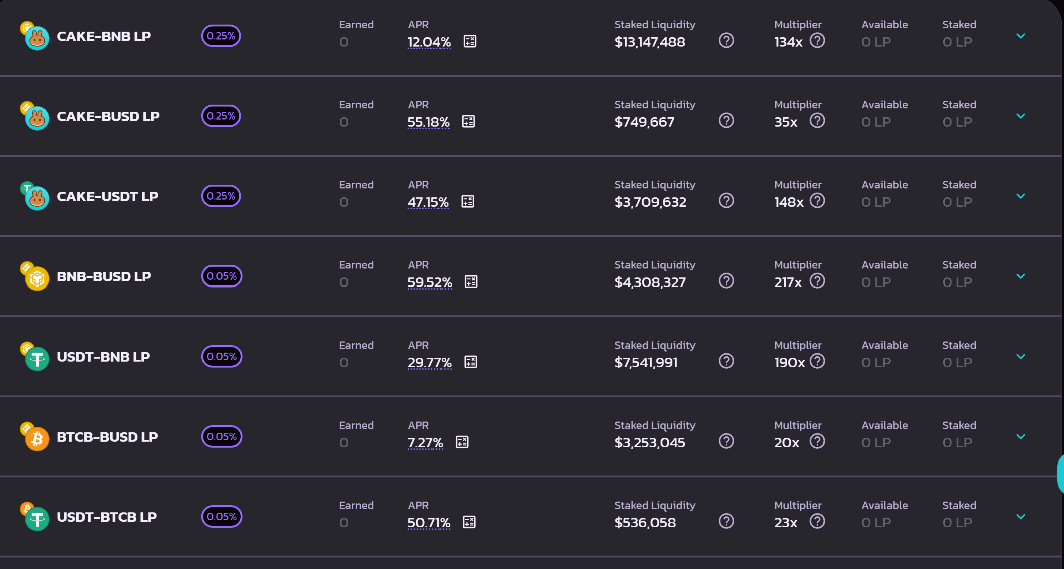
Task: Open the CAKE-BNB LP APR calculator icon
Action: (x=470, y=41)
